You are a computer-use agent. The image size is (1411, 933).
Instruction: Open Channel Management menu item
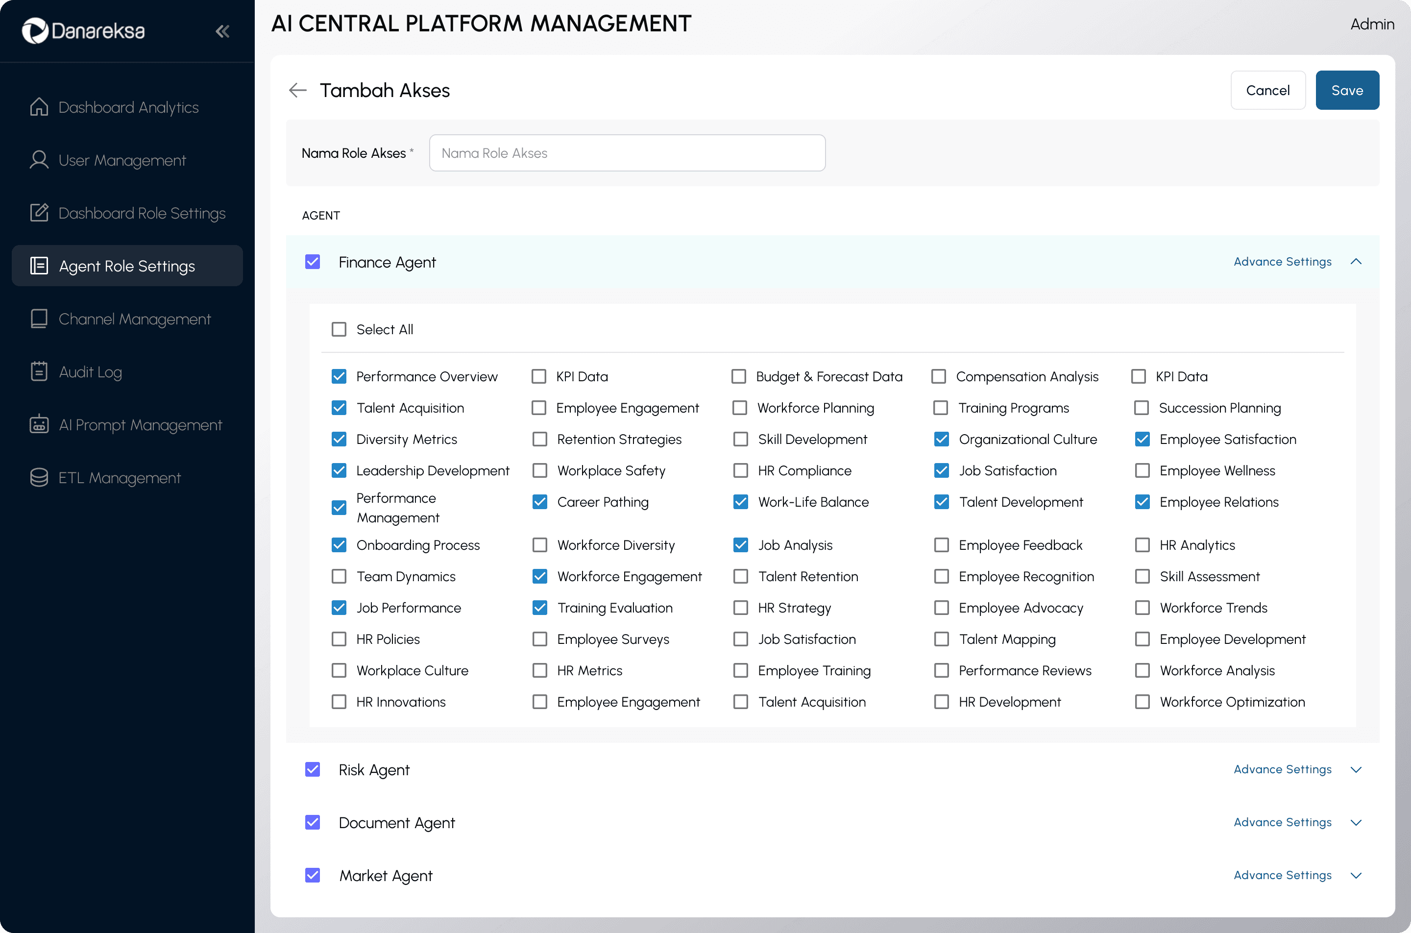pos(127,319)
